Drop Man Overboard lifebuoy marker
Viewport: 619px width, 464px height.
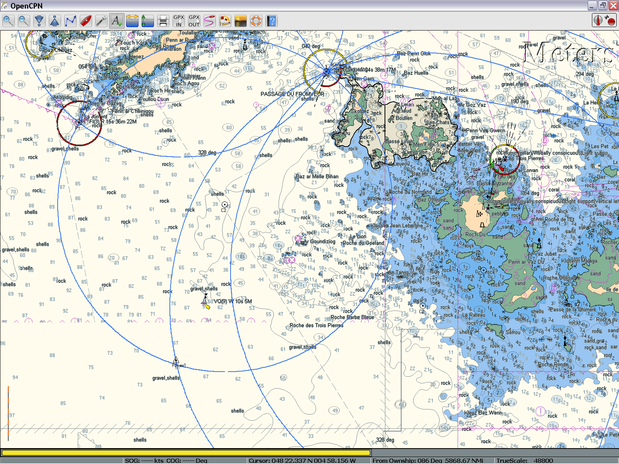tap(256, 20)
